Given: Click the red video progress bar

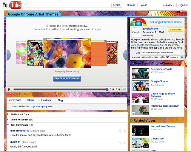Looking at the screenshot, I should click(x=60, y=89).
